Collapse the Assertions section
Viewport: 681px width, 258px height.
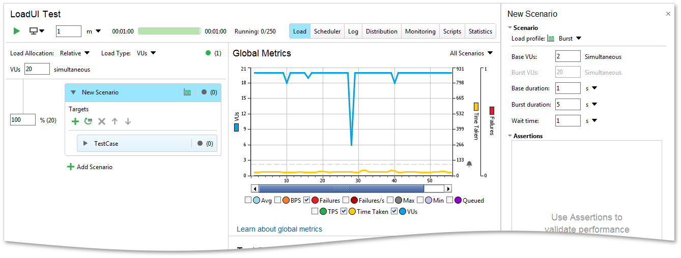click(x=510, y=136)
